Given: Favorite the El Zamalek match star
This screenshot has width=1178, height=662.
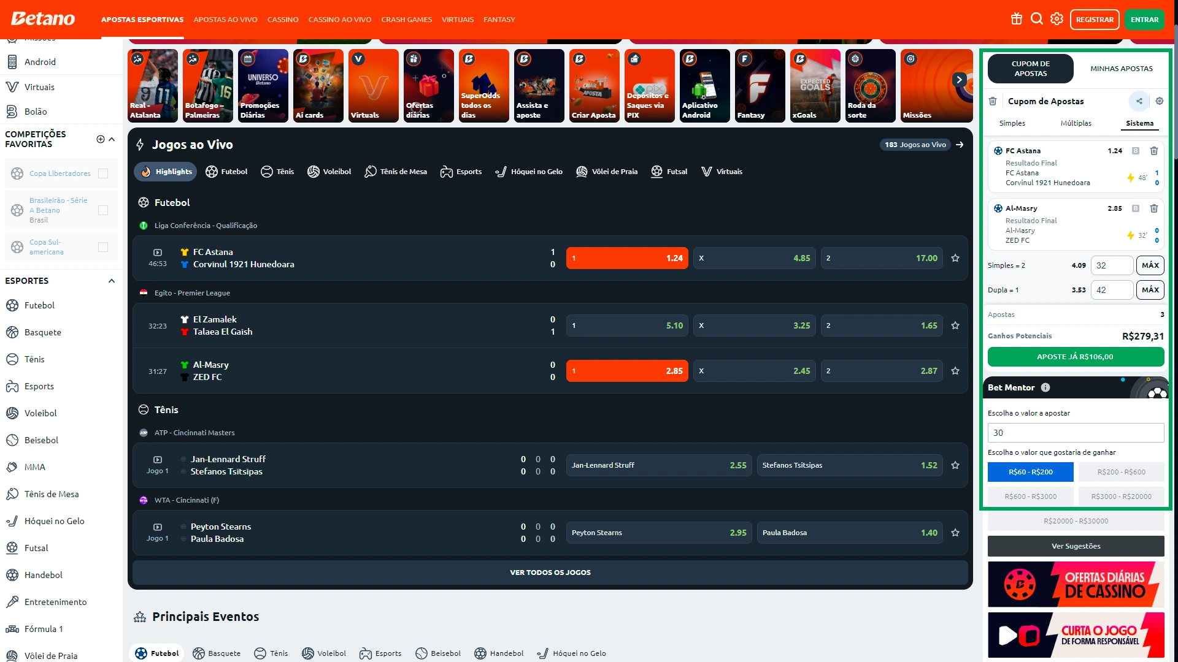Looking at the screenshot, I should (x=955, y=325).
